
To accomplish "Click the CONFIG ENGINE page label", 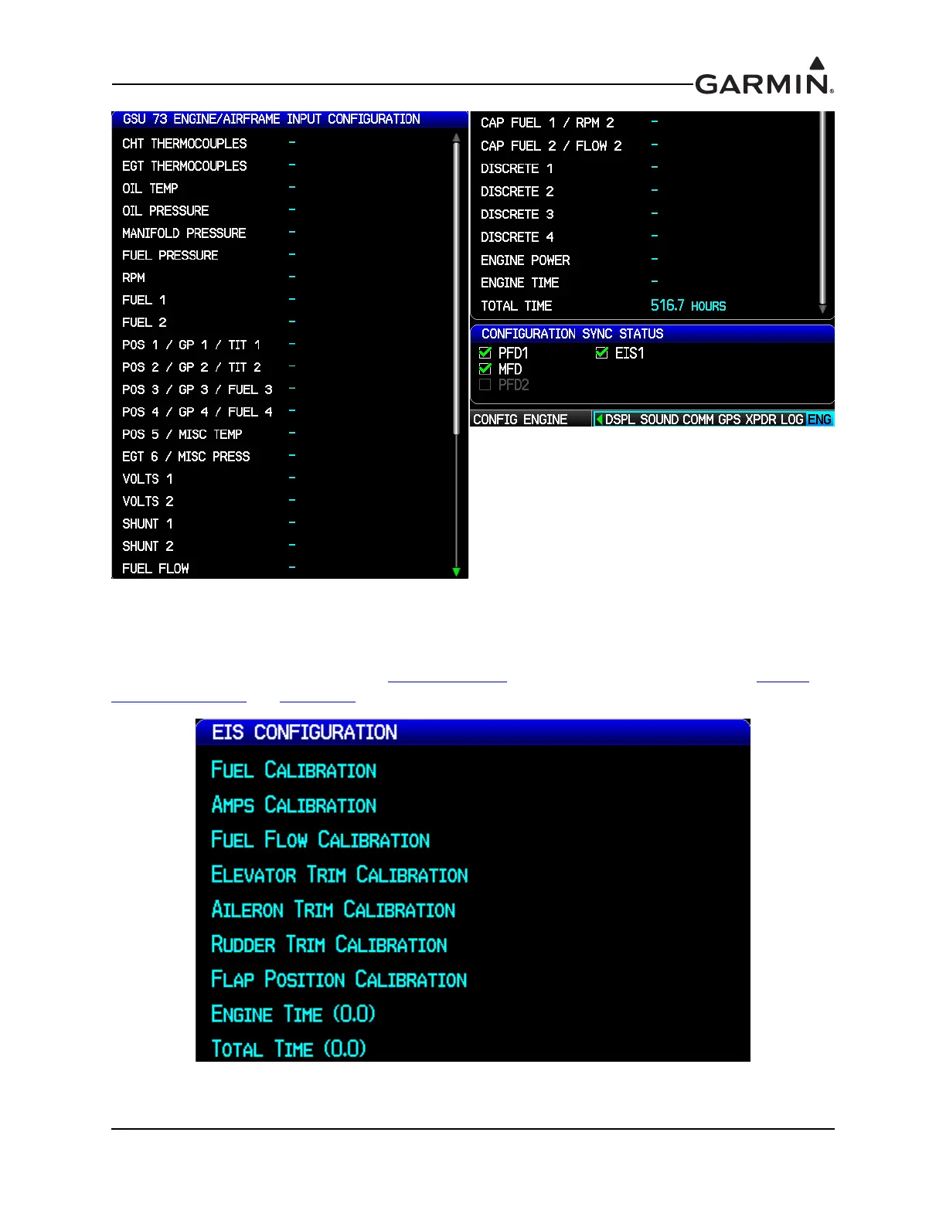I will (x=520, y=420).
